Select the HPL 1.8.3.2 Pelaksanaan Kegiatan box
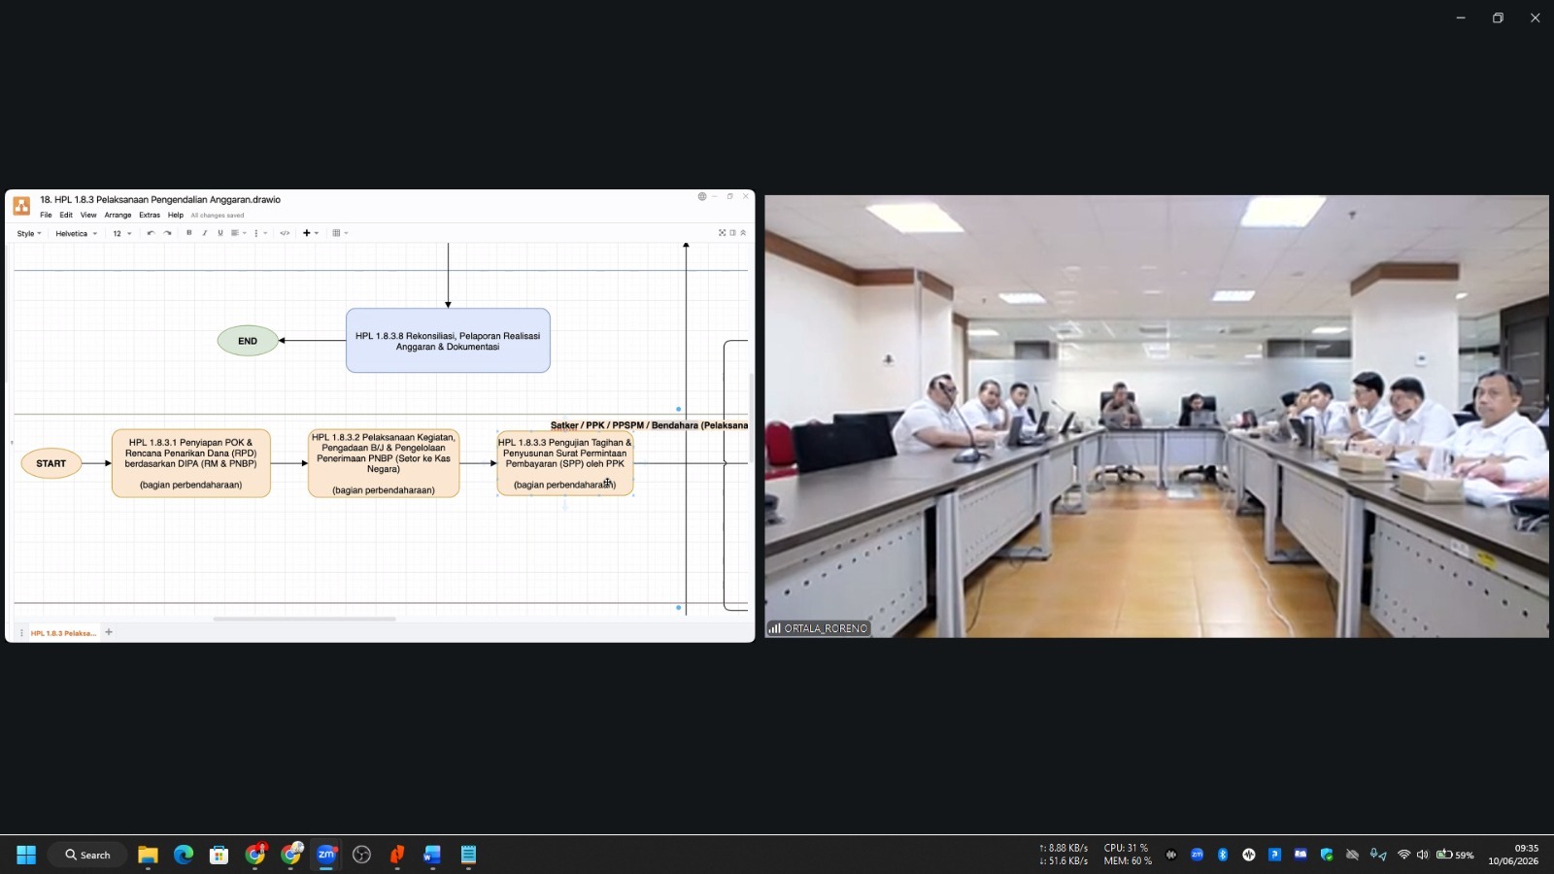Screen dimensions: 1554x874 point(384,463)
